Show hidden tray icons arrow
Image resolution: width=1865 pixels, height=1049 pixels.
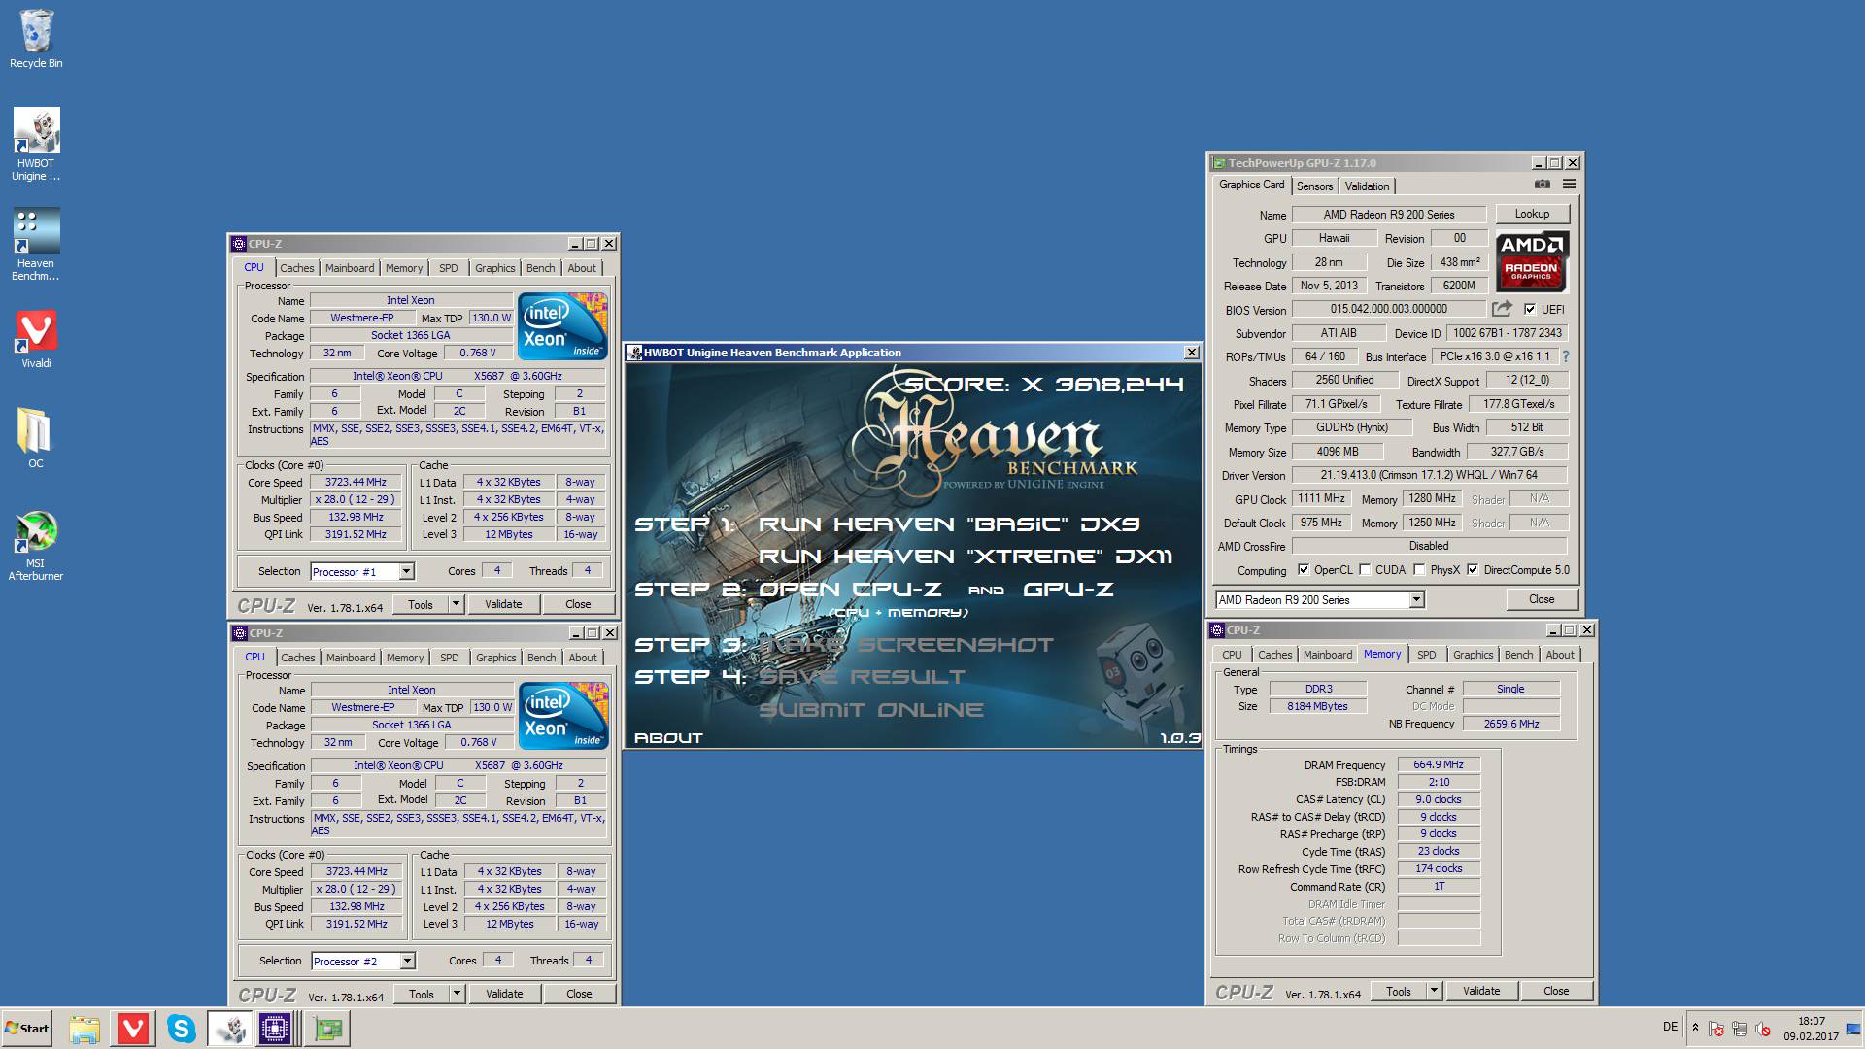coord(1695,1028)
